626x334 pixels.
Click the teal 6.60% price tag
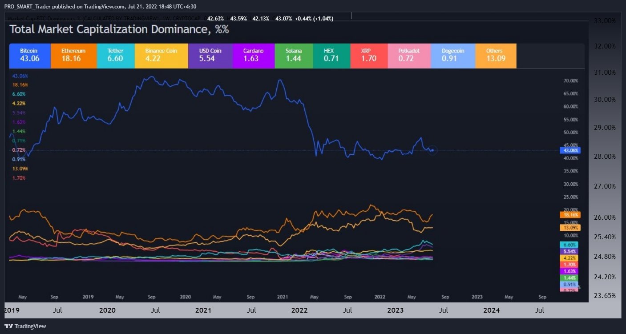point(569,245)
